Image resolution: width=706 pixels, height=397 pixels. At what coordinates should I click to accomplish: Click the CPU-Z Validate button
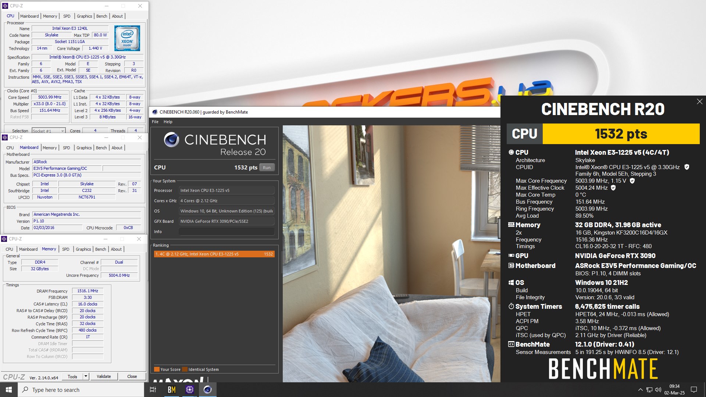tap(104, 376)
